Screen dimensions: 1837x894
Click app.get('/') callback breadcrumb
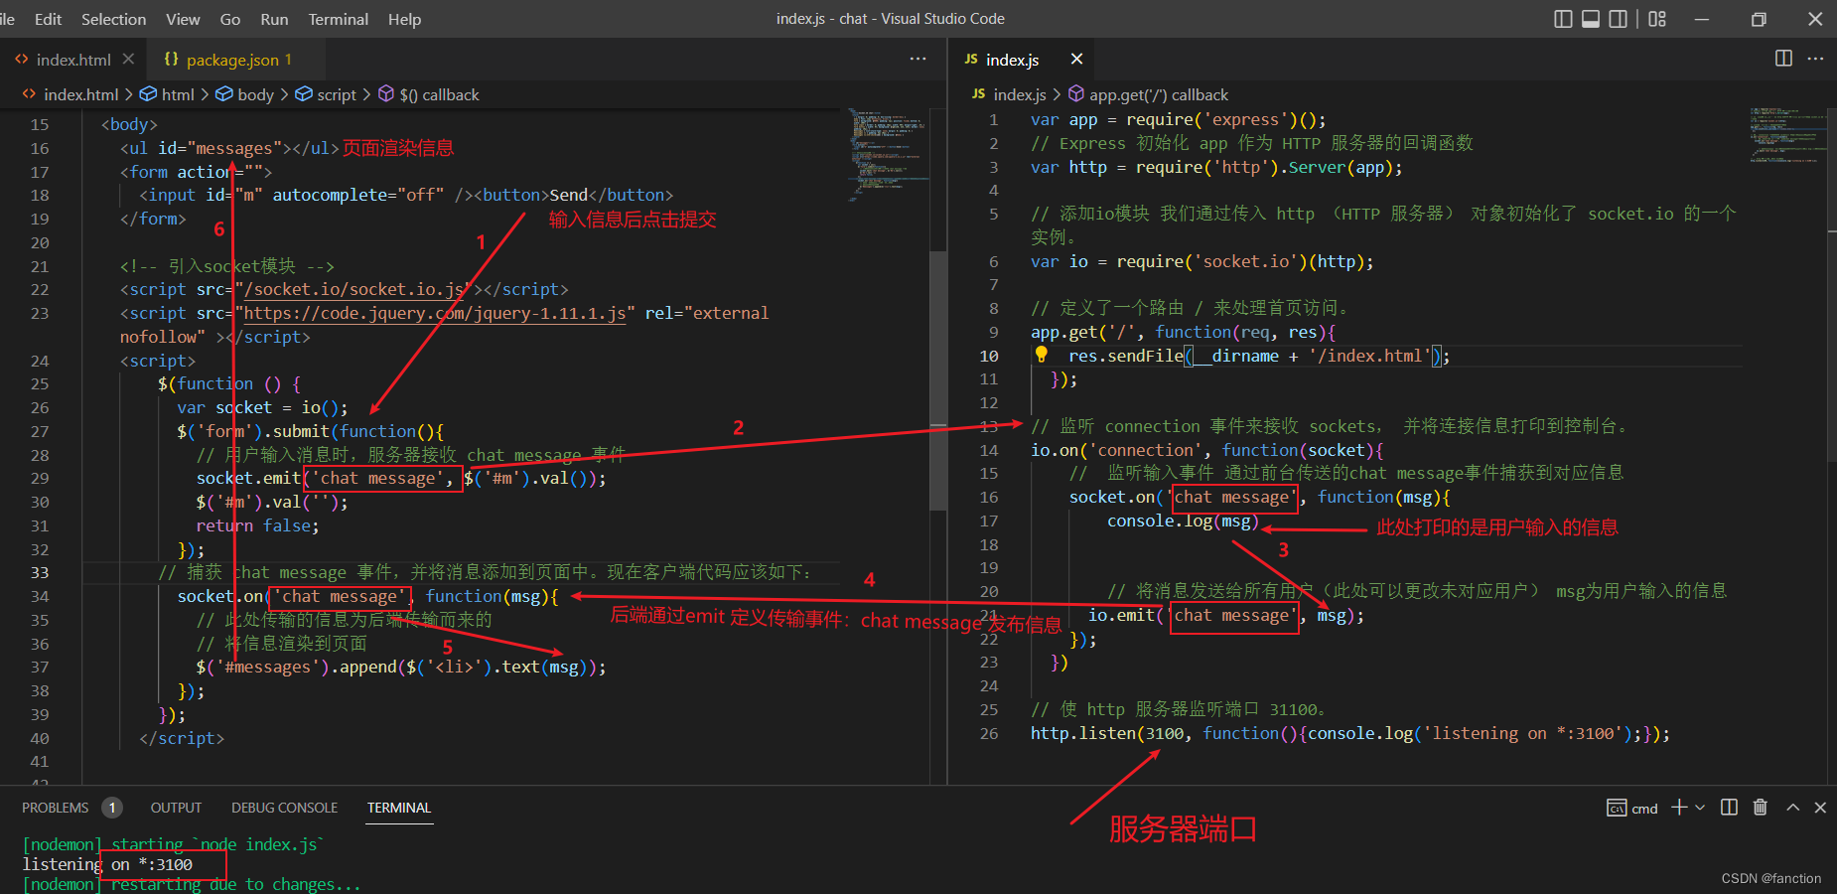click(x=1159, y=94)
